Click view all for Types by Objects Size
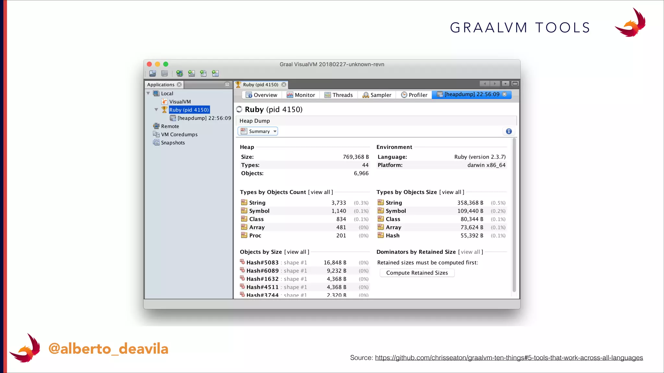This screenshot has width=664, height=373. 452,192
